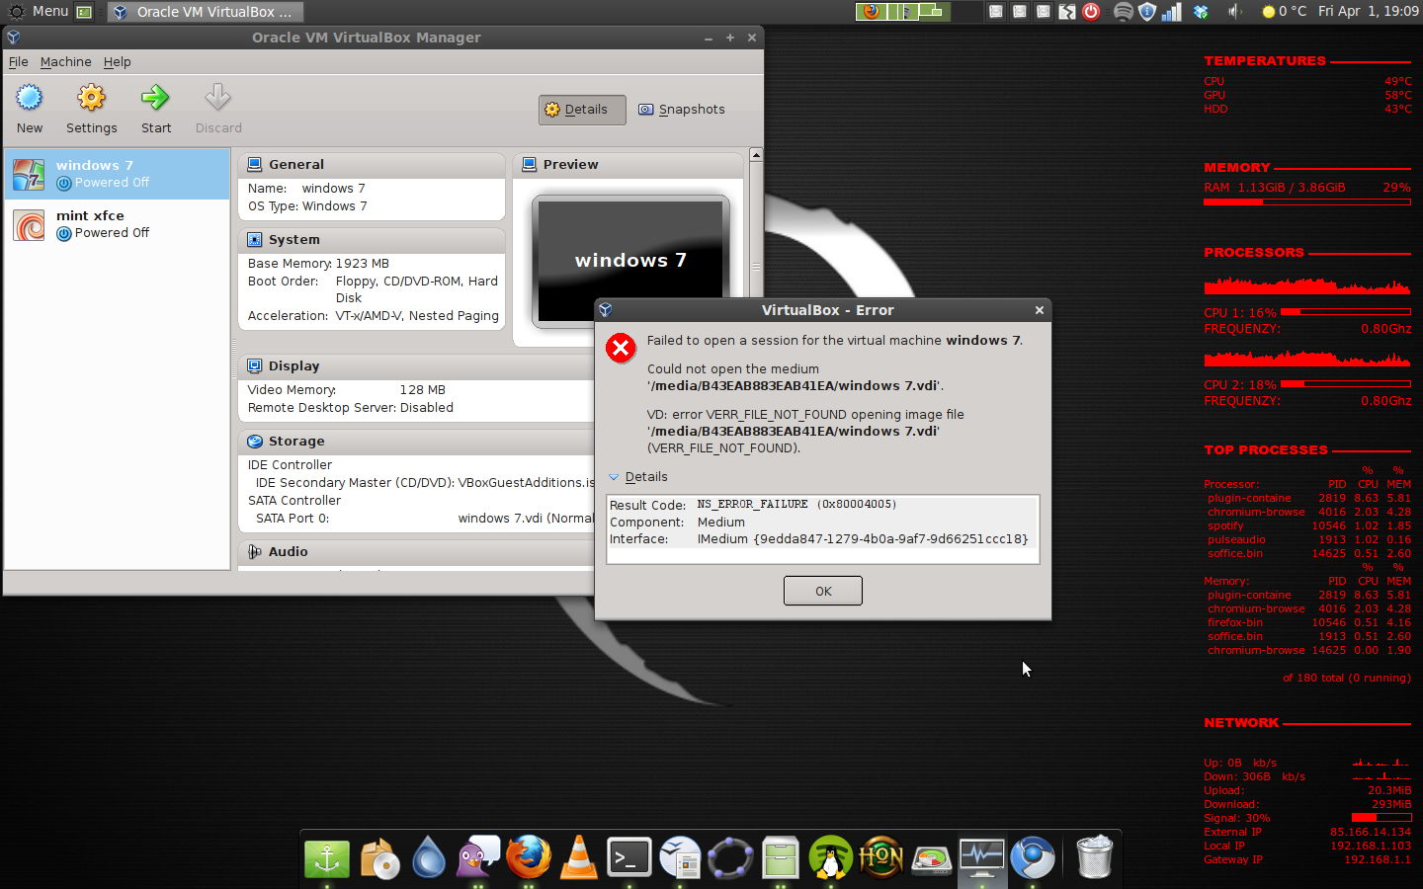Launch Spotify penguin icon from dock

coord(831,857)
